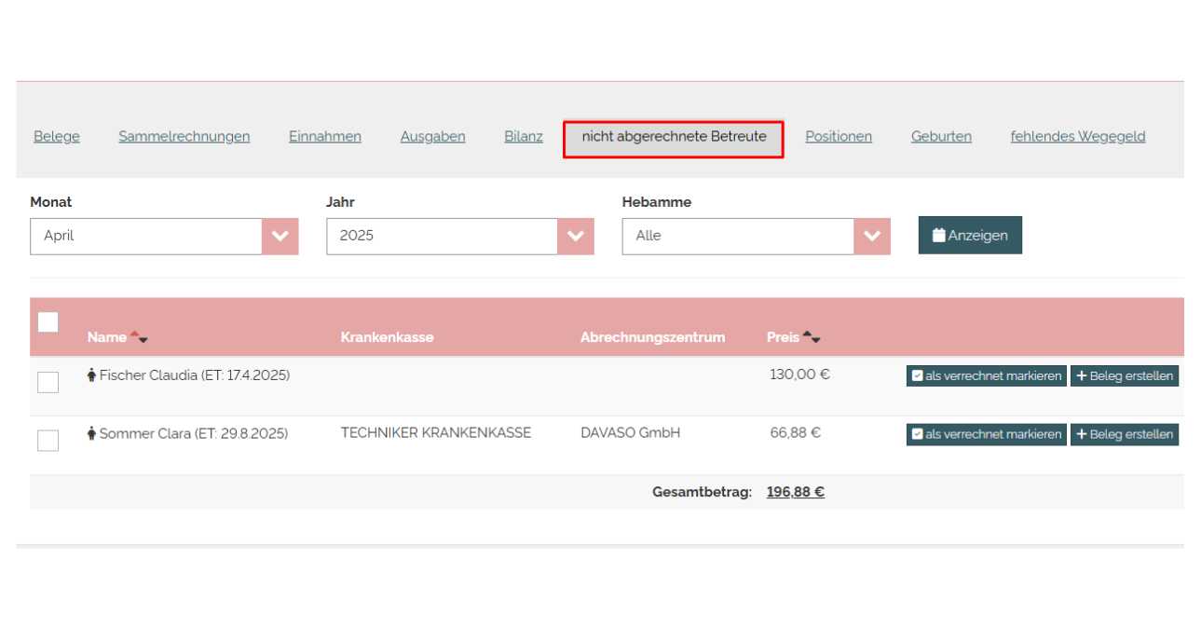Screen dimensions: 1201x627
Task: Select the Geburten tab
Action: point(941,137)
